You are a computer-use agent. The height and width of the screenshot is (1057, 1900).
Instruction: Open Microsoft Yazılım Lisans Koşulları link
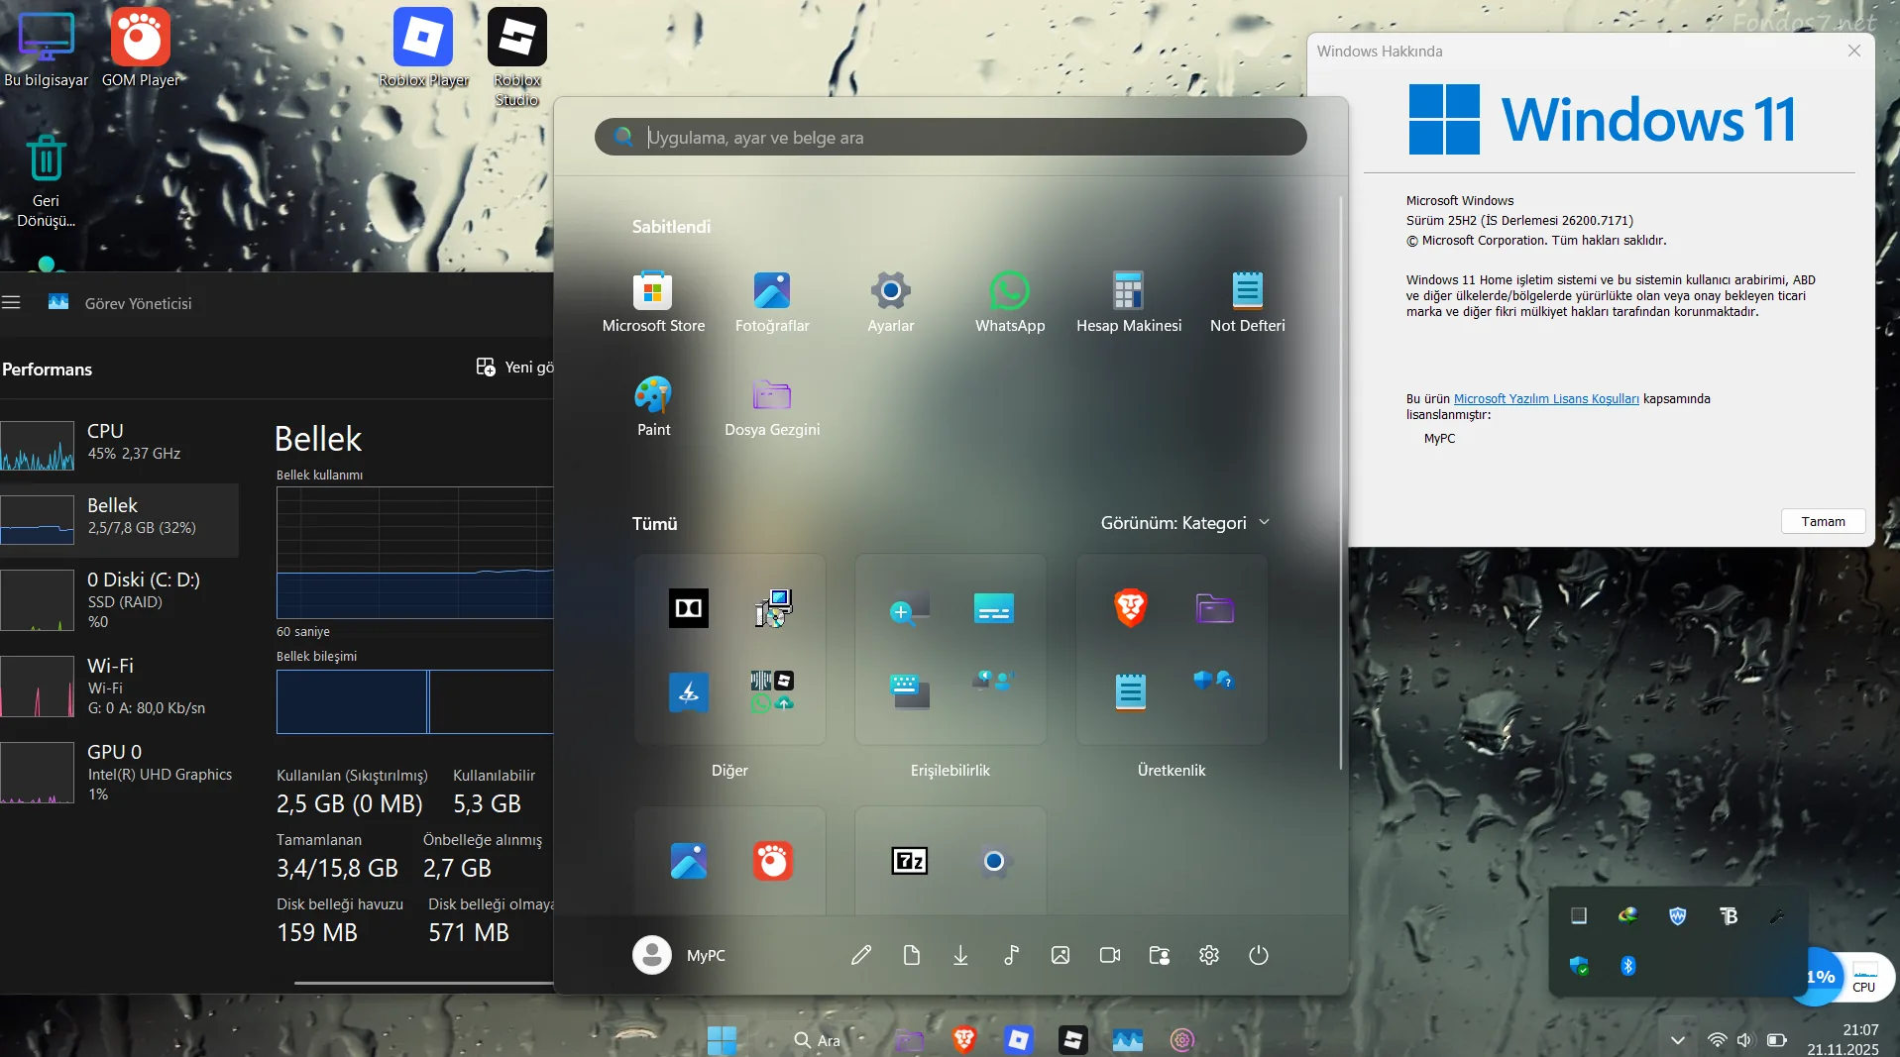coord(1546,398)
